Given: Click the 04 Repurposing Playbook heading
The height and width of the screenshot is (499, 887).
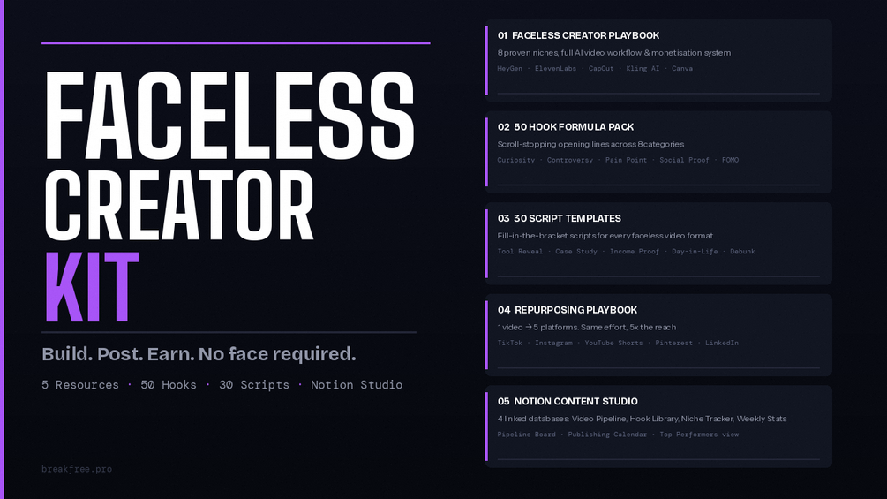Looking at the screenshot, I should coord(567,309).
